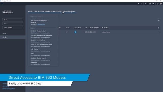163x92 pixels.
Task: Click the cloud model state icon
Action: 75,32
